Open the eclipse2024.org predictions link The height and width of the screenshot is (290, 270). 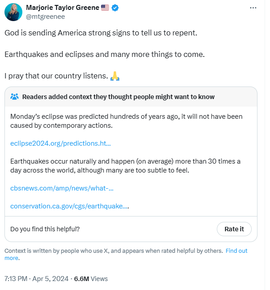60,143
